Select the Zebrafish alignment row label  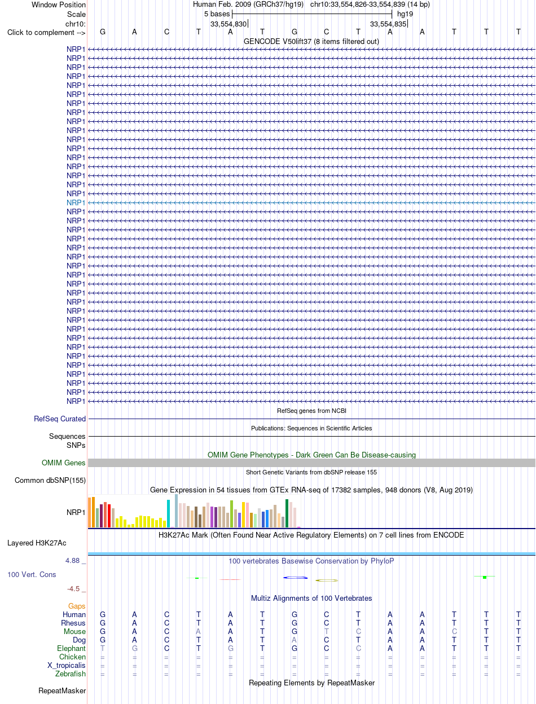(x=71, y=674)
